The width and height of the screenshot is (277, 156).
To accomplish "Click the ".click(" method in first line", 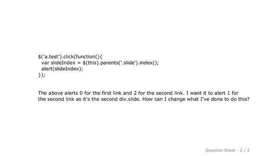I will point(69,57).
